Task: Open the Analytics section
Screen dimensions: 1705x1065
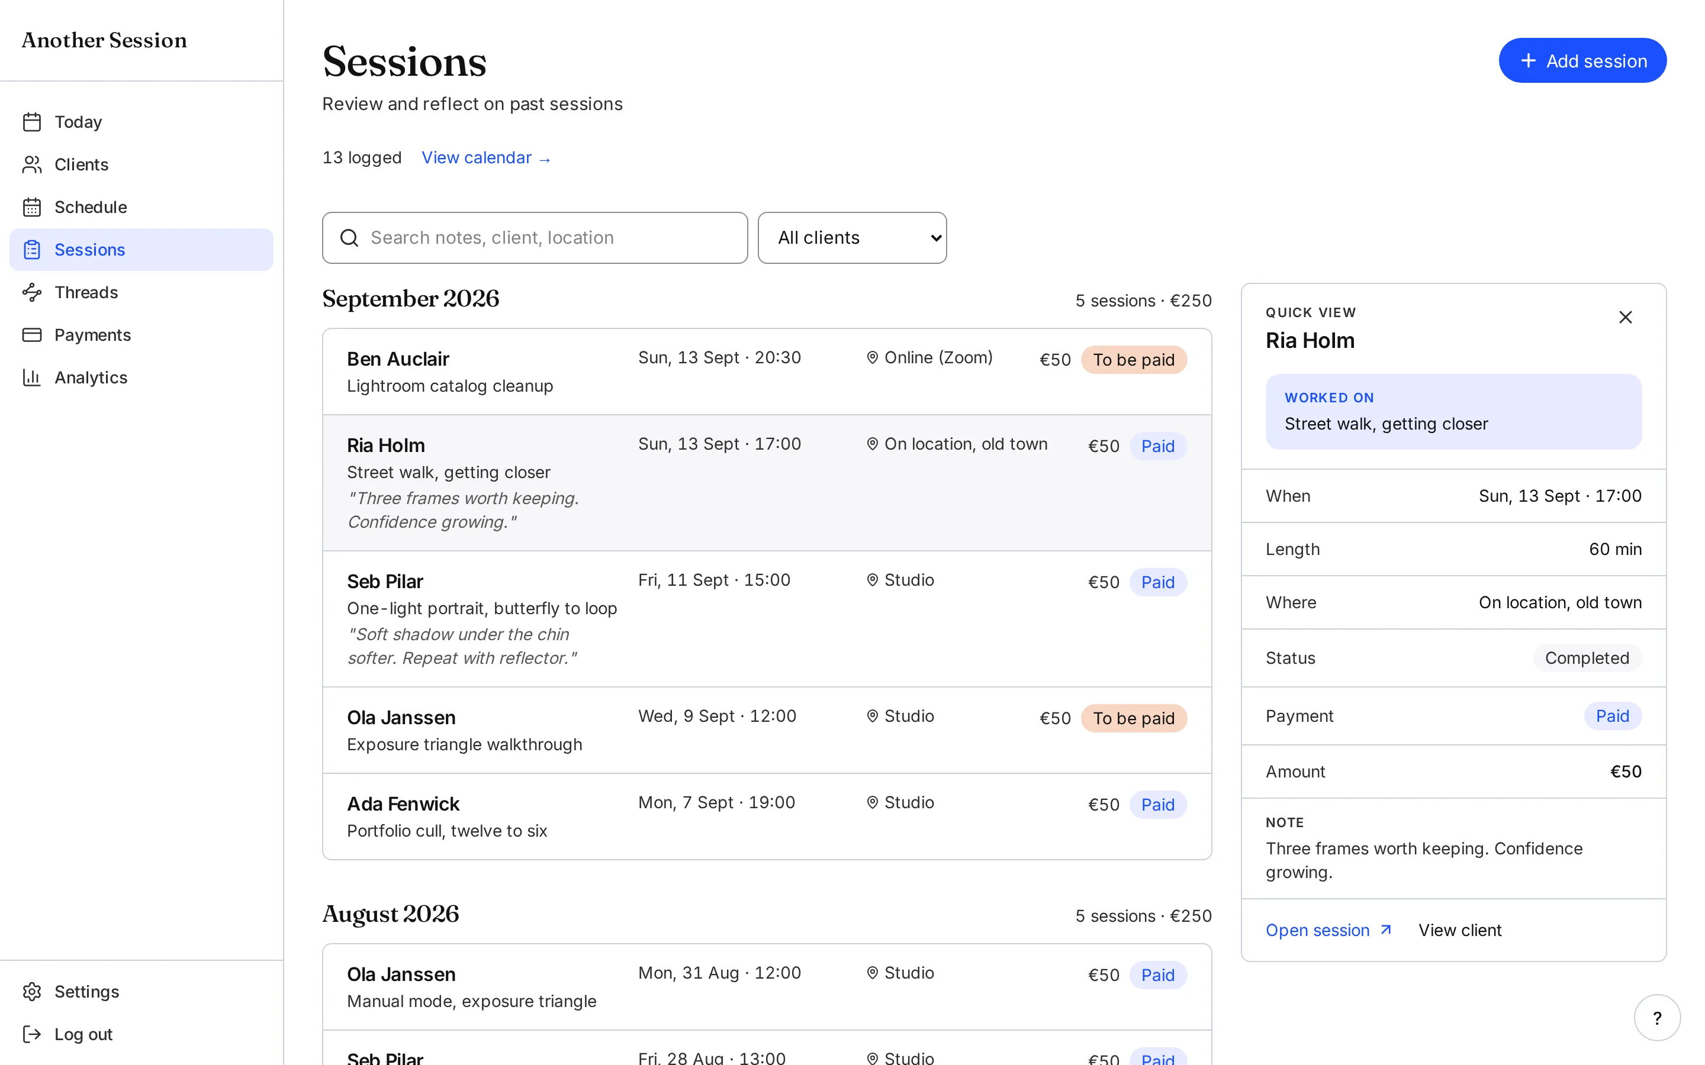Action: 141,377
